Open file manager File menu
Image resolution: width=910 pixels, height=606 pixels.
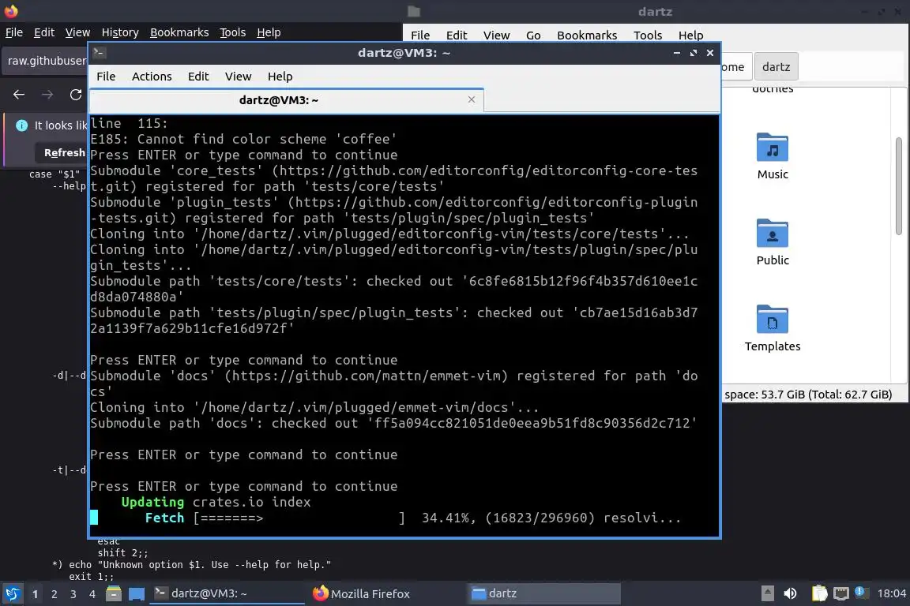(420, 36)
